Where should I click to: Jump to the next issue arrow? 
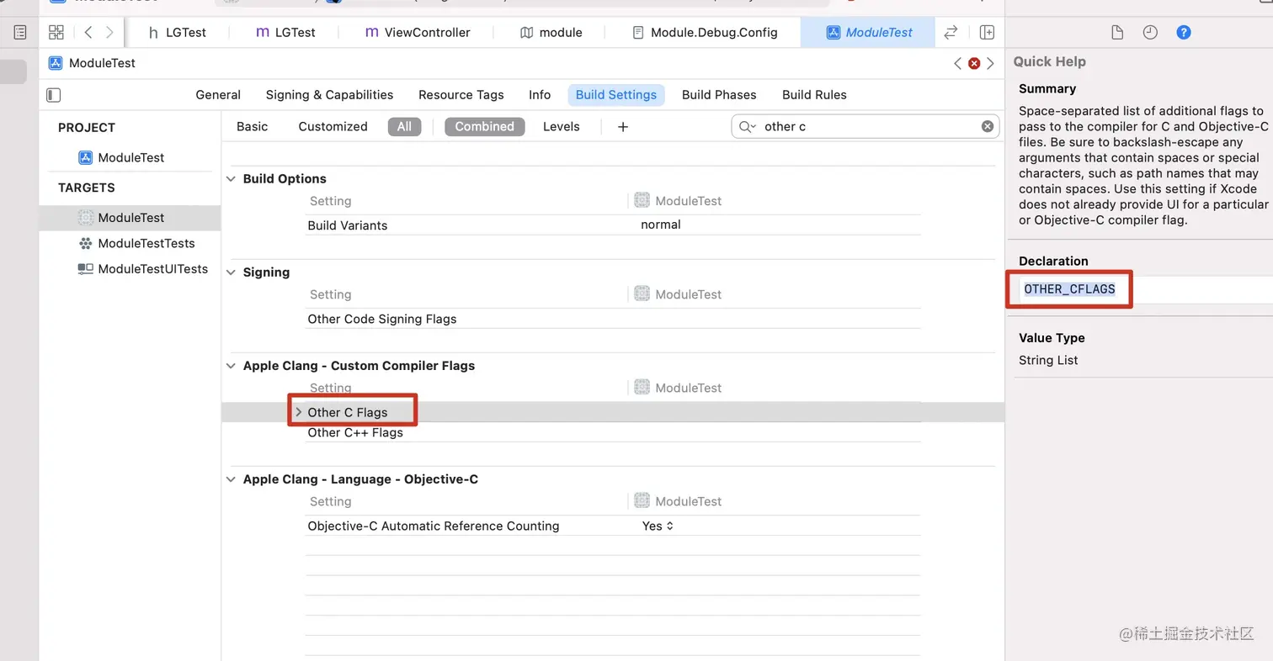point(990,63)
